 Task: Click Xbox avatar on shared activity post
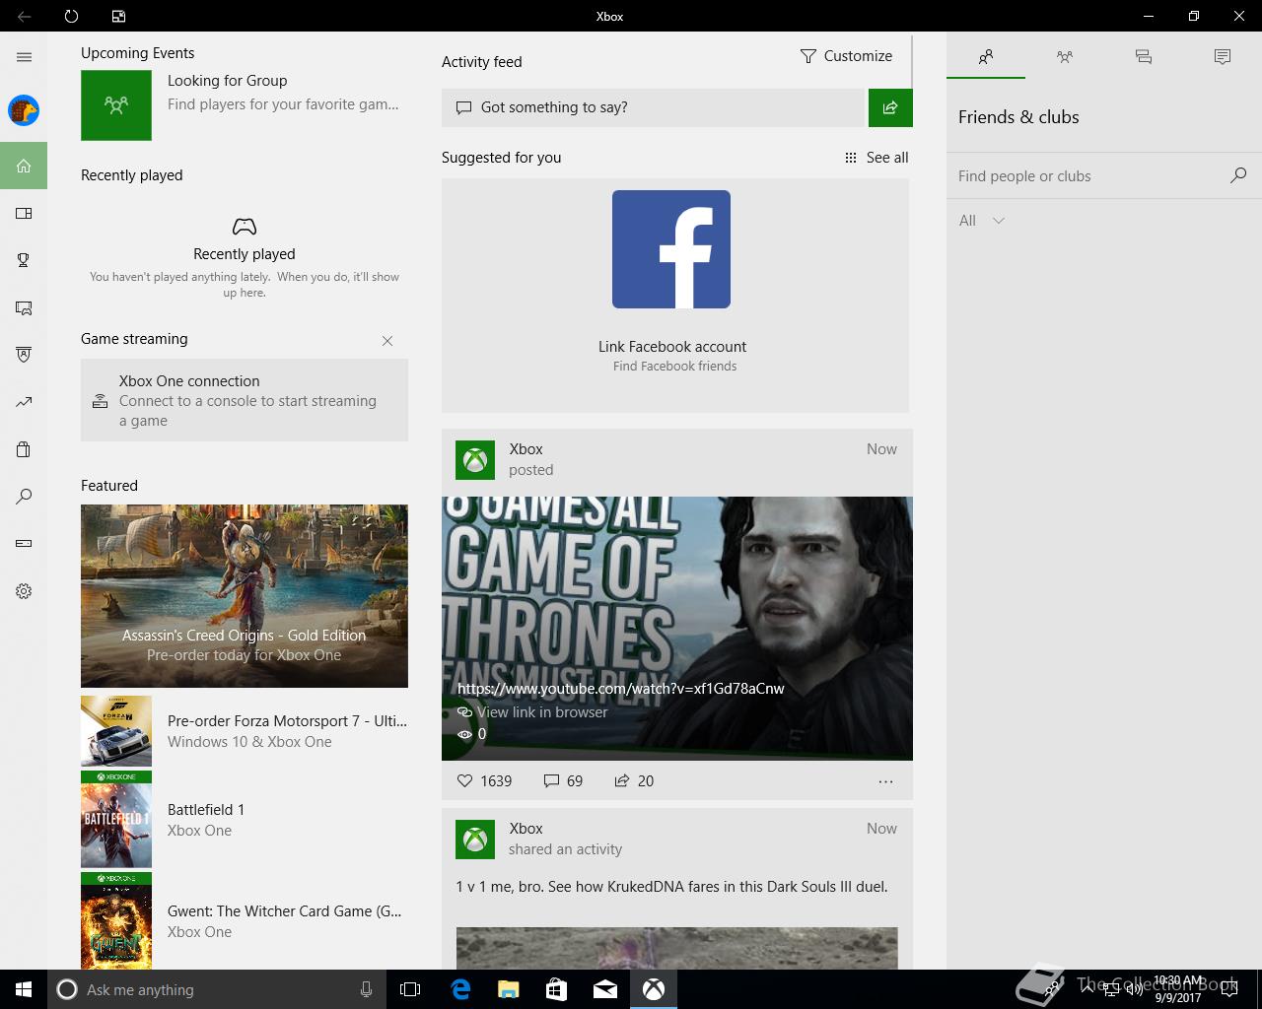click(x=475, y=840)
